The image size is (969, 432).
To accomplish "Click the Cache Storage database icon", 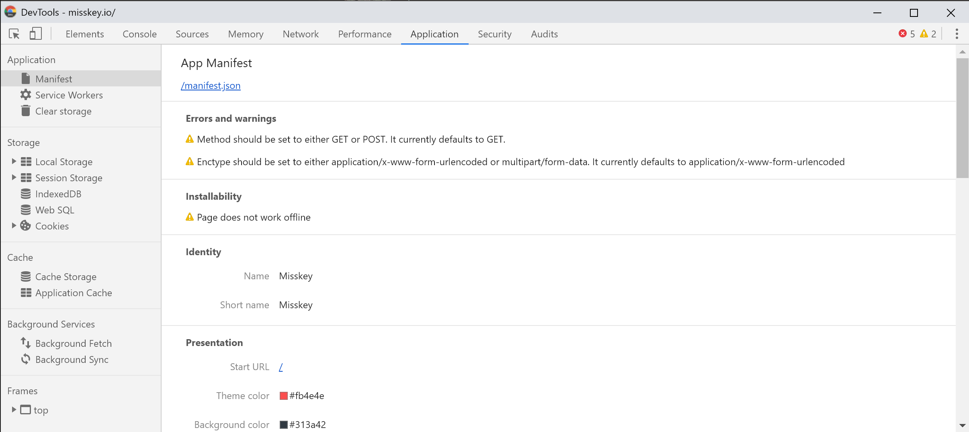I will coord(26,276).
